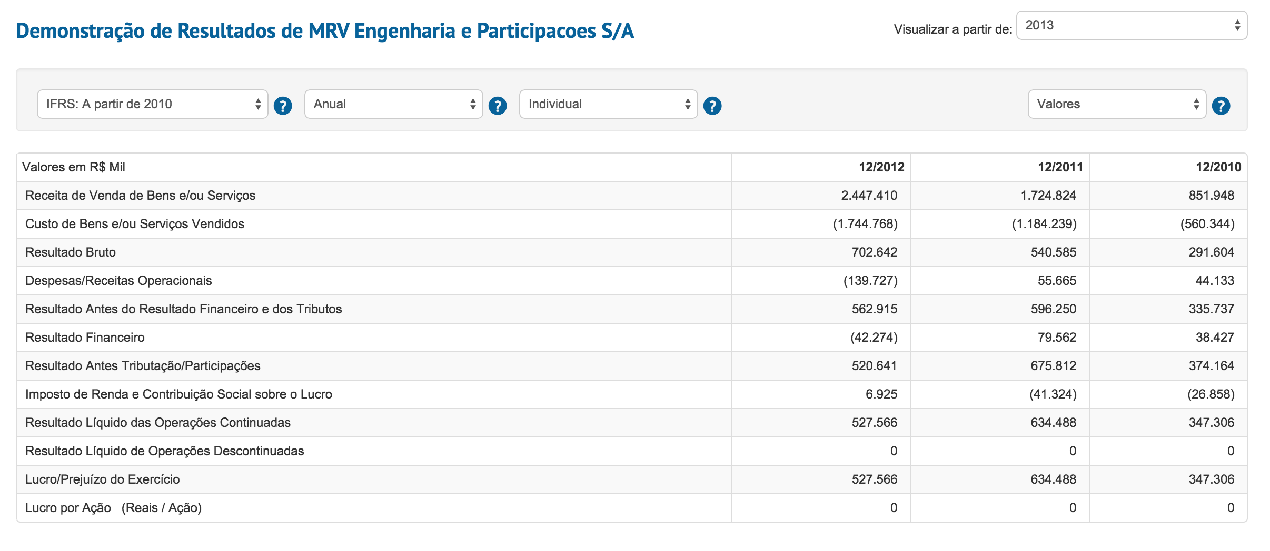This screenshot has width=1270, height=551.
Task: Select row 'Resultado Líquido de Operações Descontinuadas'
Action: [x=632, y=451]
